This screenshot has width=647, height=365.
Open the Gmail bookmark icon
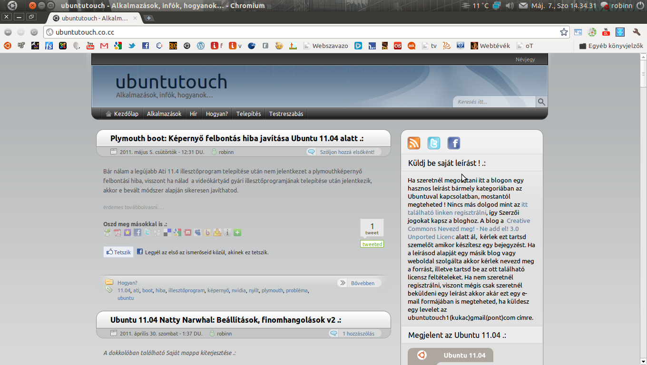click(x=104, y=46)
